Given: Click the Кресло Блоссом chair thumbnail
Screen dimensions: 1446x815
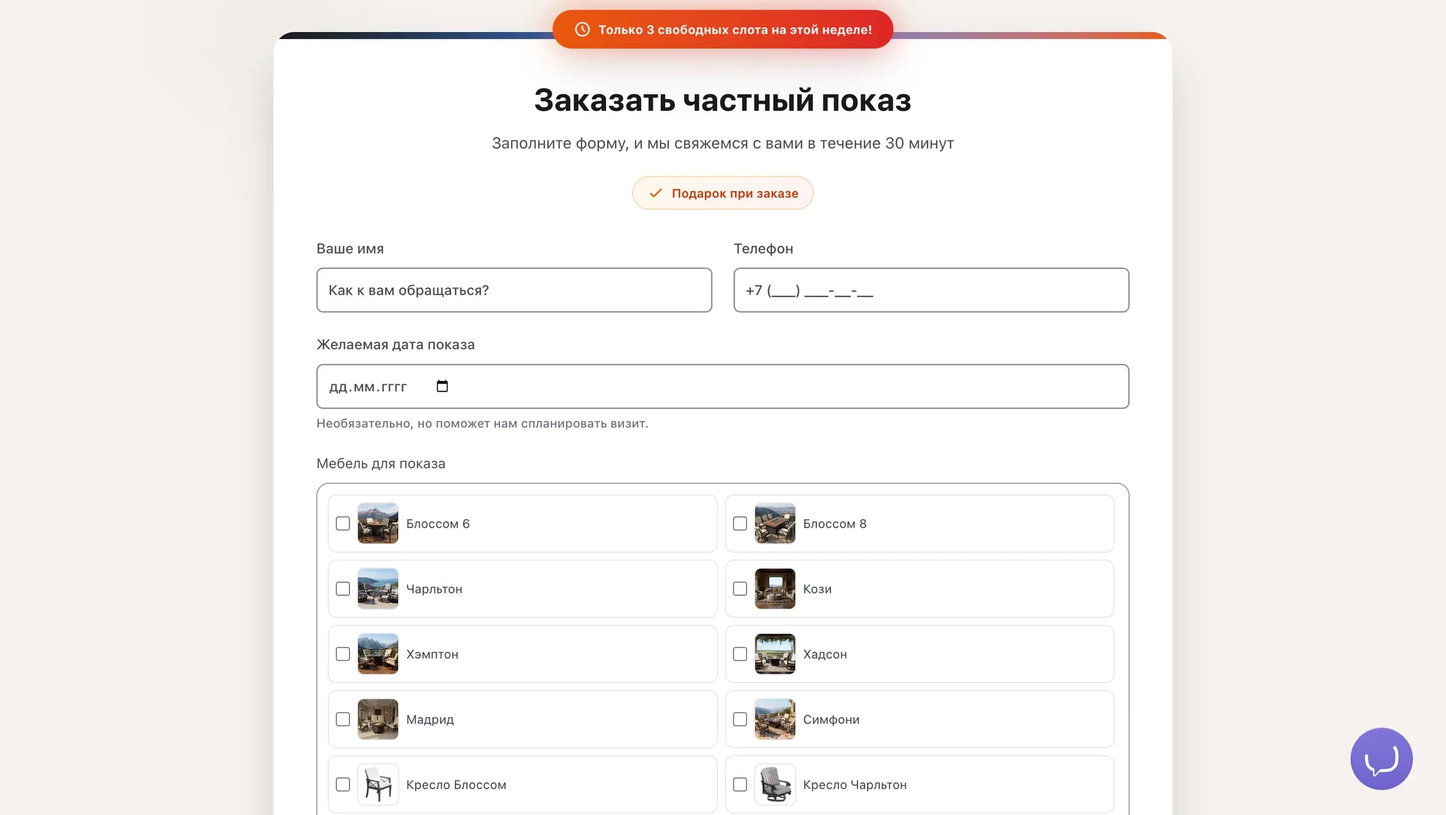Looking at the screenshot, I should 378,784.
